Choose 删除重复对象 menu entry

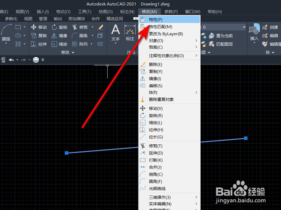[x=170, y=99]
